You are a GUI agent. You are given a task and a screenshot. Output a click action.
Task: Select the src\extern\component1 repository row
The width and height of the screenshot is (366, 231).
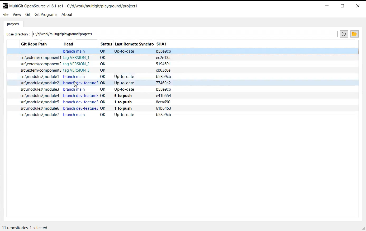[41, 58]
